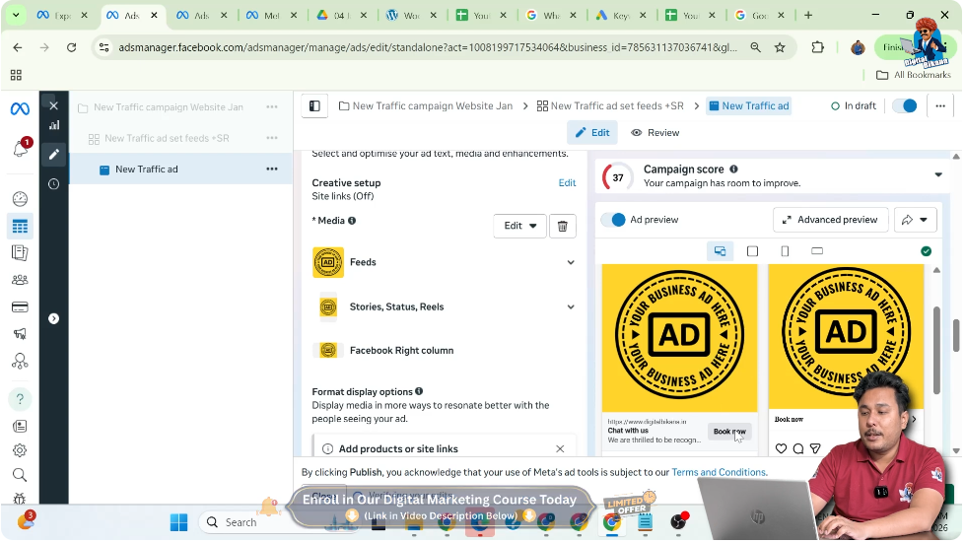Open chart view icon in dark rail
Viewport: 965px width, 543px height.
click(x=54, y=125)
